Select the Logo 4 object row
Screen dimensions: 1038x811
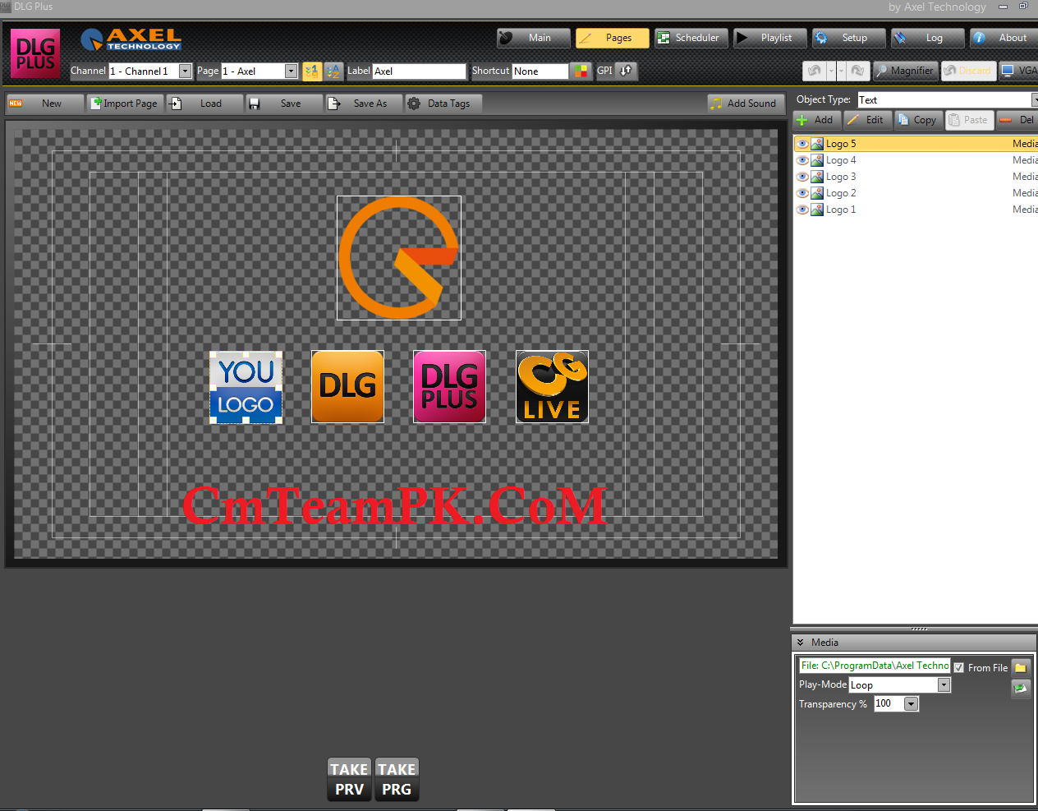(x=916, y=160)
